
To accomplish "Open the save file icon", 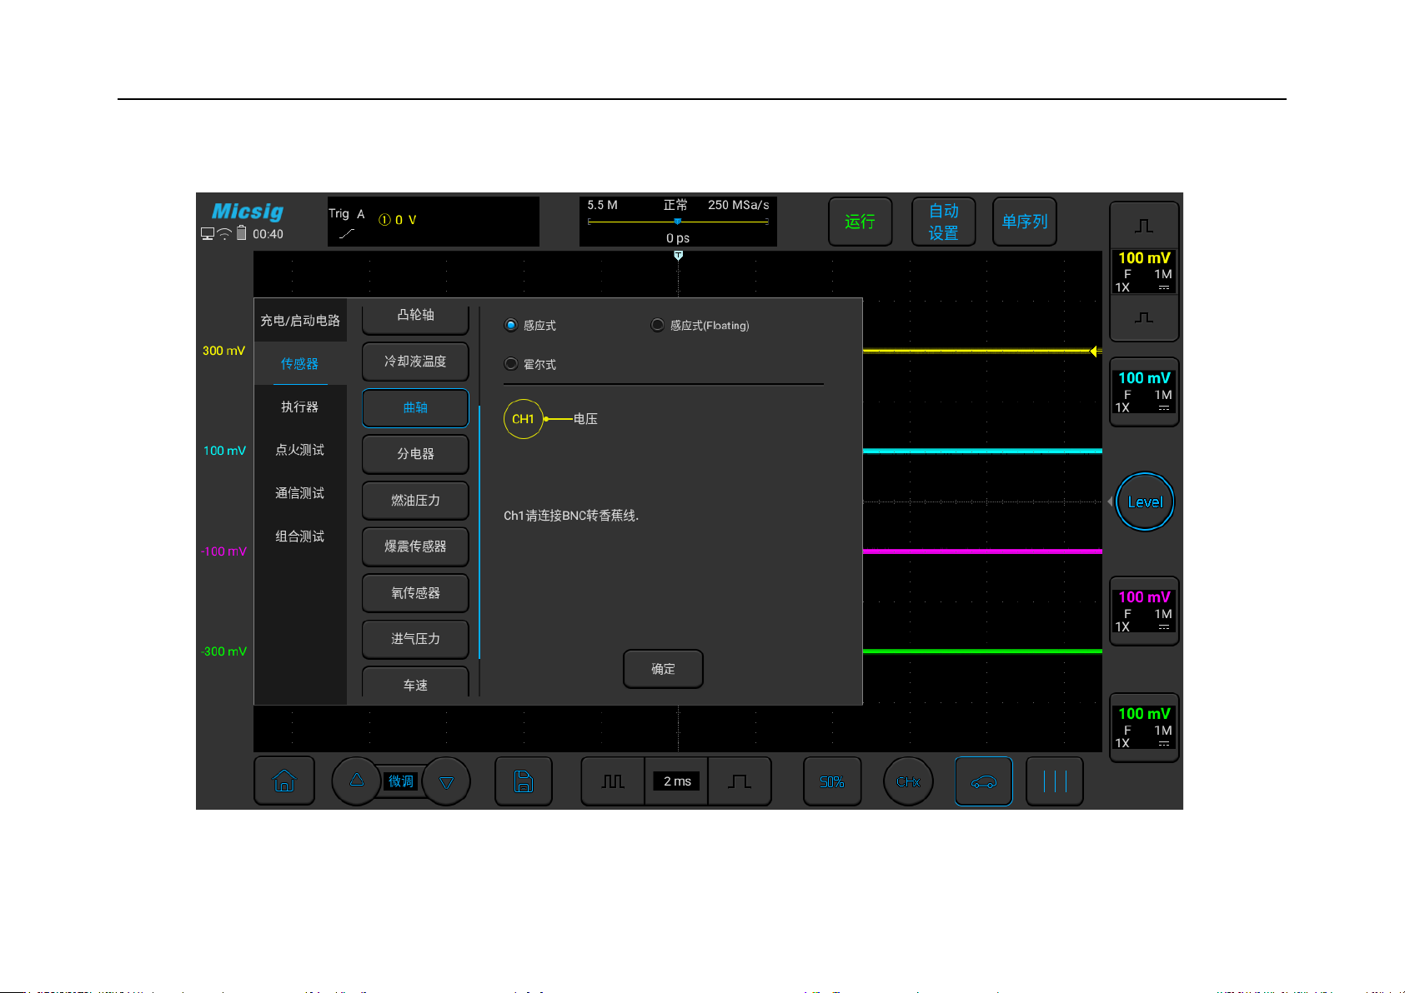I will click(524, 781).
